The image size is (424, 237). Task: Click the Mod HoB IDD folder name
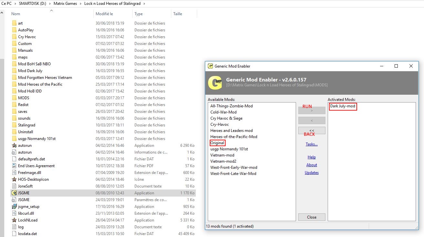(x=30, y=91)
